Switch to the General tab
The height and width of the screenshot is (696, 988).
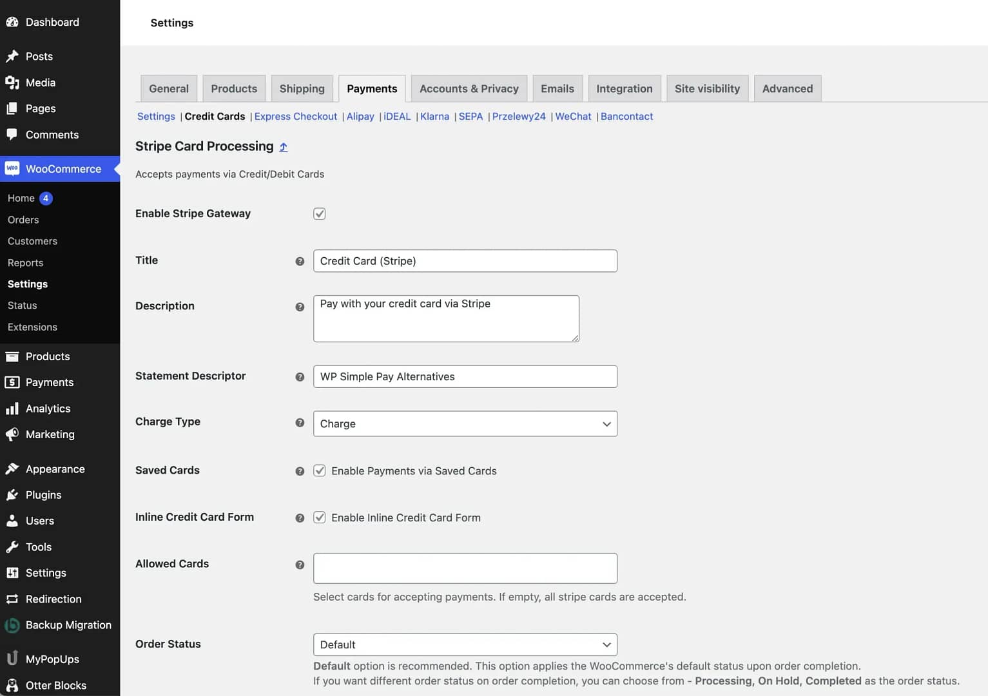click(169, 88)
